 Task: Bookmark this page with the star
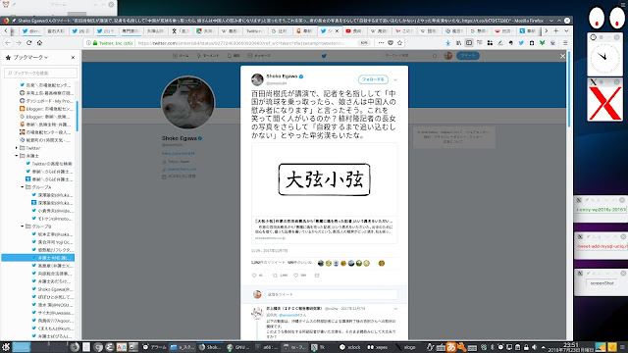[399, 43]
